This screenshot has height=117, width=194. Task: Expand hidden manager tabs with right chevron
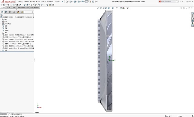click(x=33, y=12)
